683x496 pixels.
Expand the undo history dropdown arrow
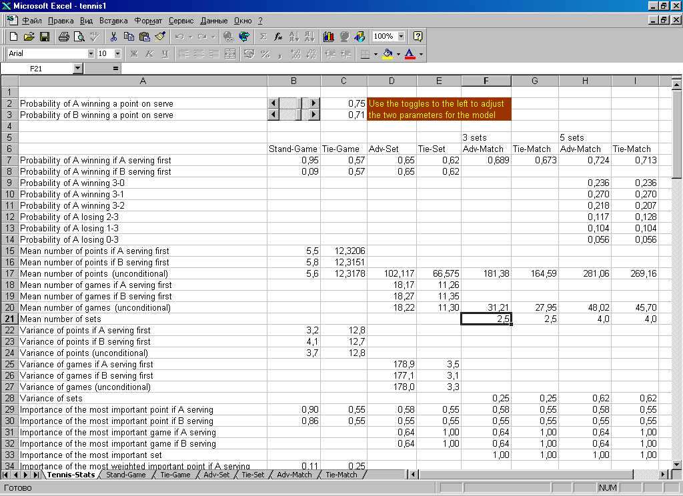(190, 37)
